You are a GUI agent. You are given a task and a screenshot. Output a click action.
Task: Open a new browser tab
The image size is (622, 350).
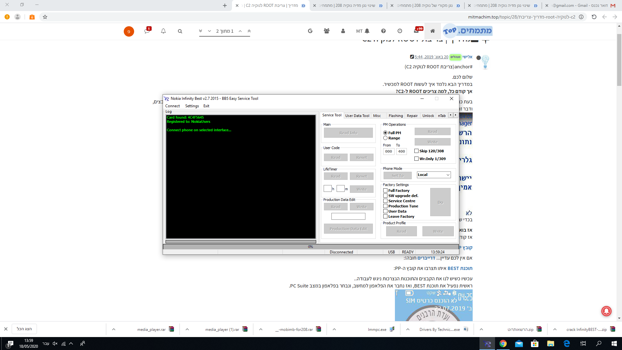(225, 6)
